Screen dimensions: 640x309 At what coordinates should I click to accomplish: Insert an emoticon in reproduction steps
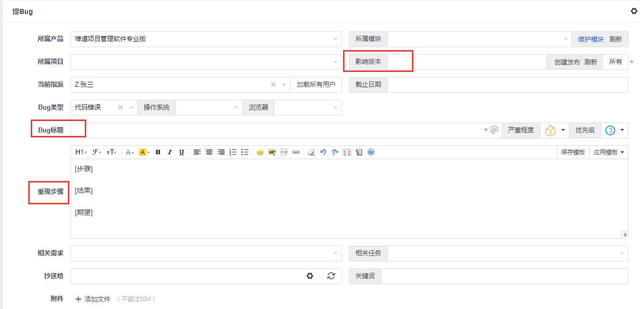click(x=260, y=152)
